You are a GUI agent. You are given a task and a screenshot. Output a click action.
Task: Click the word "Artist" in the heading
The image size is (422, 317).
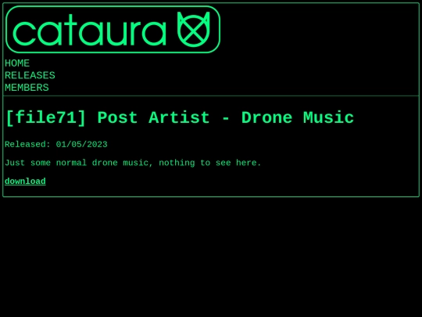pos(179,117)
